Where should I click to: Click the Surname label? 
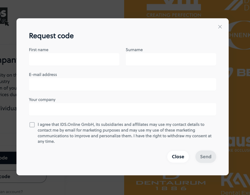point(134,50)
